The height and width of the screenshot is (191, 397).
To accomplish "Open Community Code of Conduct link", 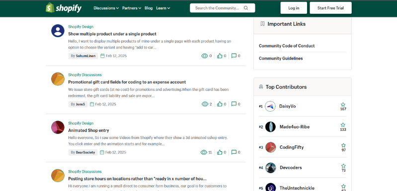I will pyautogui.click(x=287, y=46).
